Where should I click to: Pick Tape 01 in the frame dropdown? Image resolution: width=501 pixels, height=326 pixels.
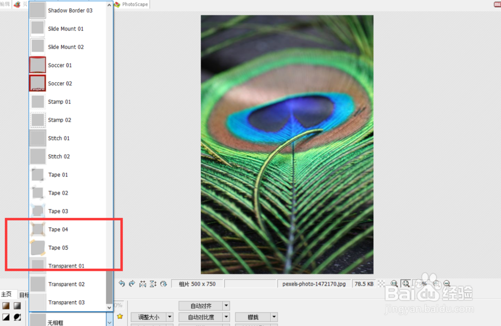click(x=68, y=175)
